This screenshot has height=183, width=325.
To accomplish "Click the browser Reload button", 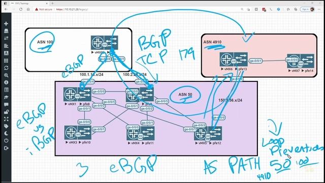I will pyautogui.click(x=21, y=9).
